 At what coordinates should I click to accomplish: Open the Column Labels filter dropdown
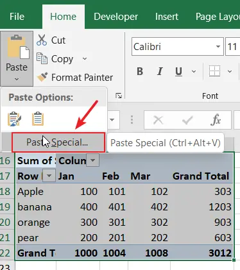(x=93, y=160)
